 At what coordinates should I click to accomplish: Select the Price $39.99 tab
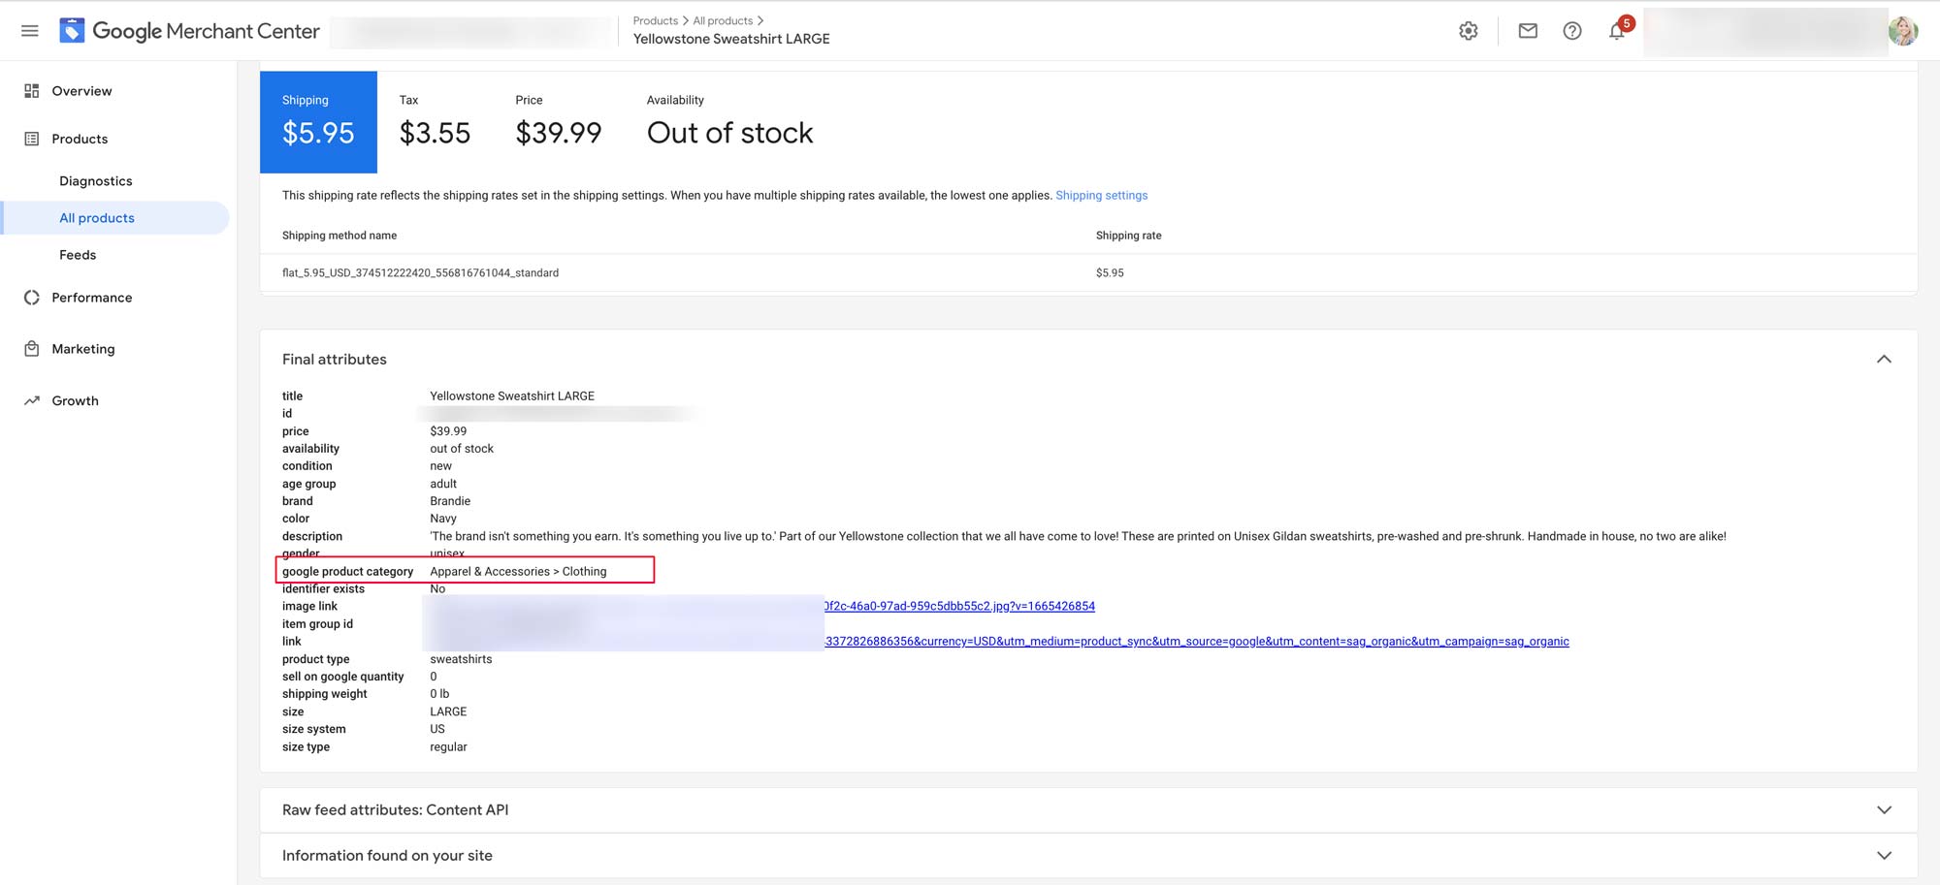(x=559, y=122)
